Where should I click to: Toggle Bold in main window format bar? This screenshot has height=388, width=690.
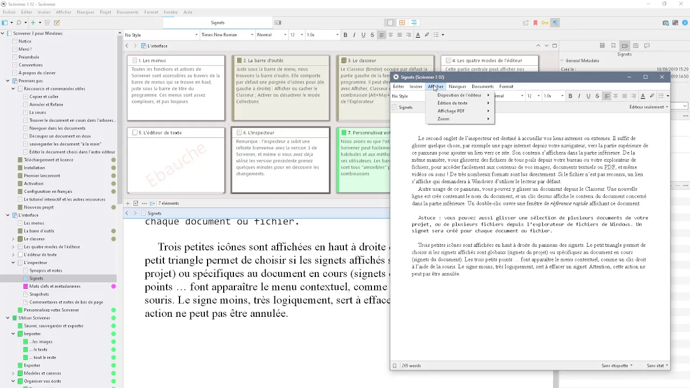coord(346,35)
